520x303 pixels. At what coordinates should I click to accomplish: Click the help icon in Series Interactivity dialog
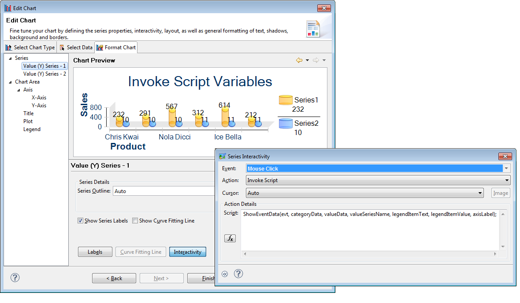(238, 274)
